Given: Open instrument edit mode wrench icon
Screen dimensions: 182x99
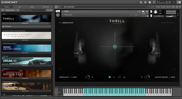Looking at the screenshot, I should [58, 11].
